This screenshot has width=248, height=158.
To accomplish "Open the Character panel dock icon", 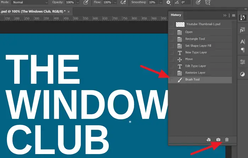I will click(x=242, y=42).
